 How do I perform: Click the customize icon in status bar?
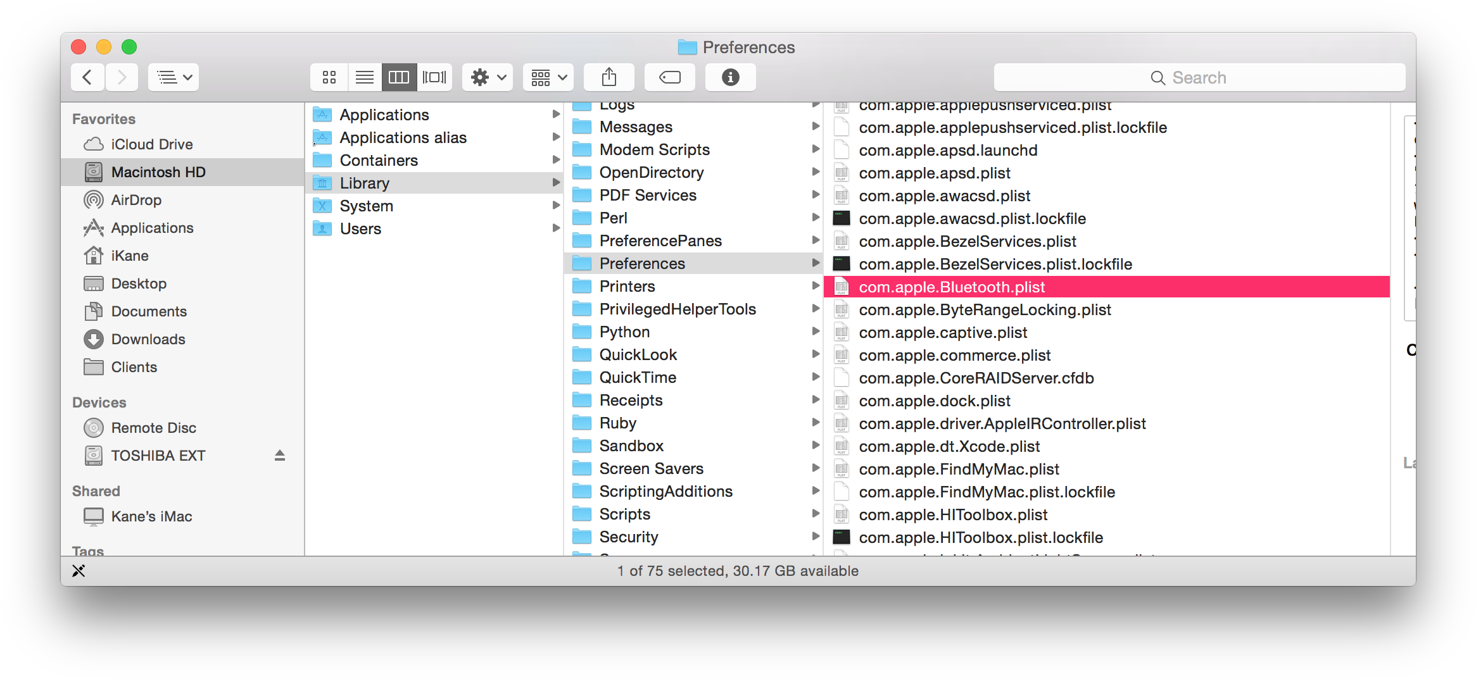point(79,571)
